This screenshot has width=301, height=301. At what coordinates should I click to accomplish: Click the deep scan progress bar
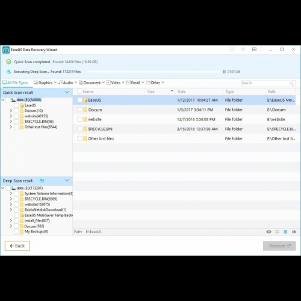(x=154, y=72)
